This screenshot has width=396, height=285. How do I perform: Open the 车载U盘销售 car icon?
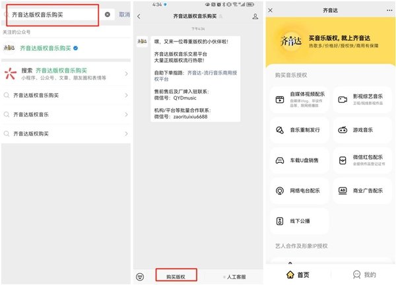(x=280, y=160)
